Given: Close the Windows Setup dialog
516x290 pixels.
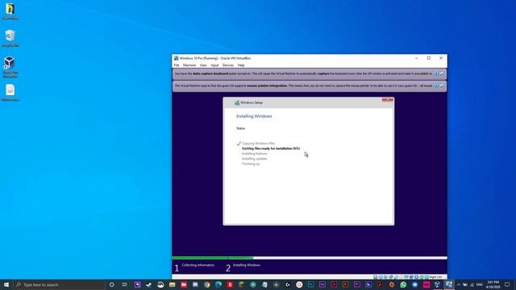Looking at the screenshot, I should pos(387,100).
